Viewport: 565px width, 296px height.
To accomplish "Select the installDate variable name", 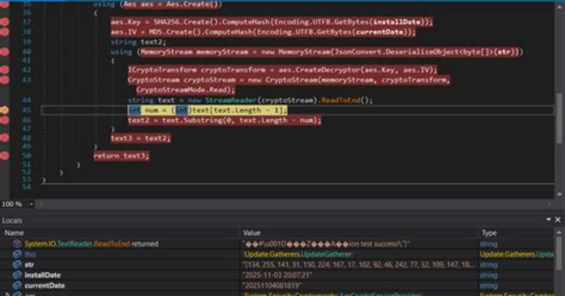I will (43, 275).
